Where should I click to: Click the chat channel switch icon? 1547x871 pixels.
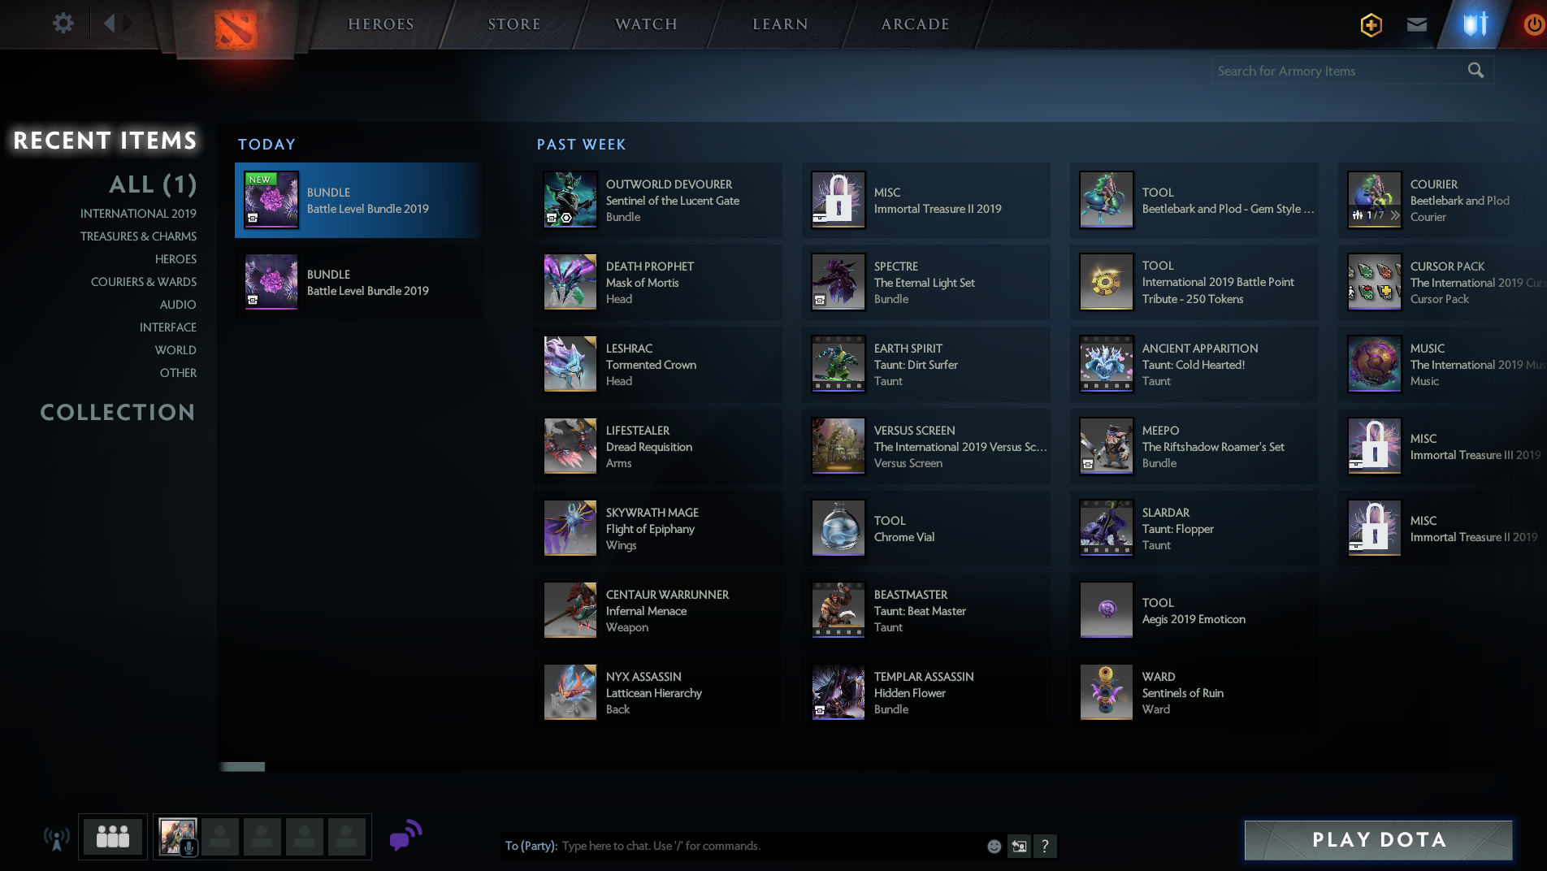(x=1019, y=847)
